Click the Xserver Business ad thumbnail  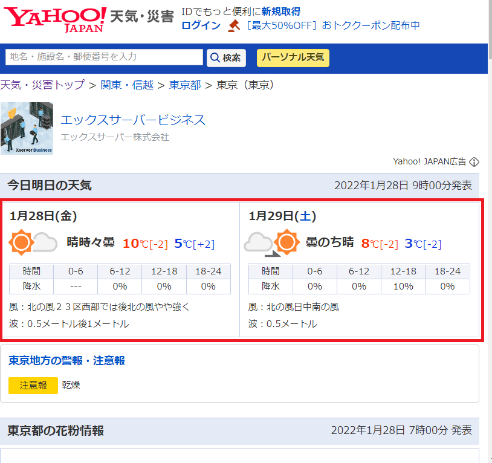27,128
